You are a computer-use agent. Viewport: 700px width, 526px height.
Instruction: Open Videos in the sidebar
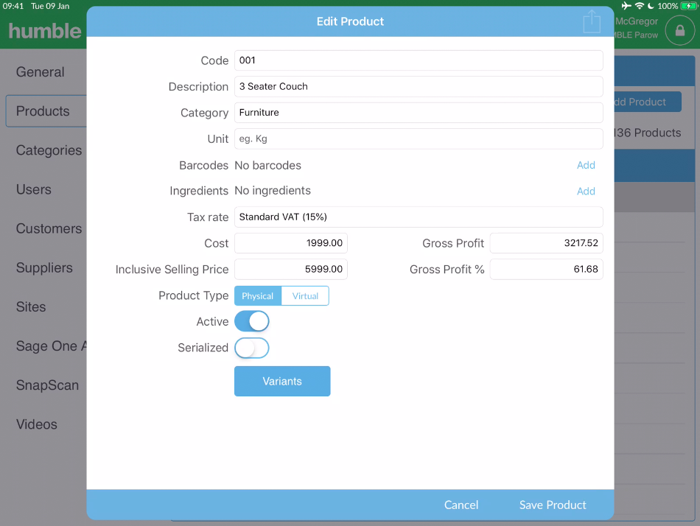[x=37, y=424]
